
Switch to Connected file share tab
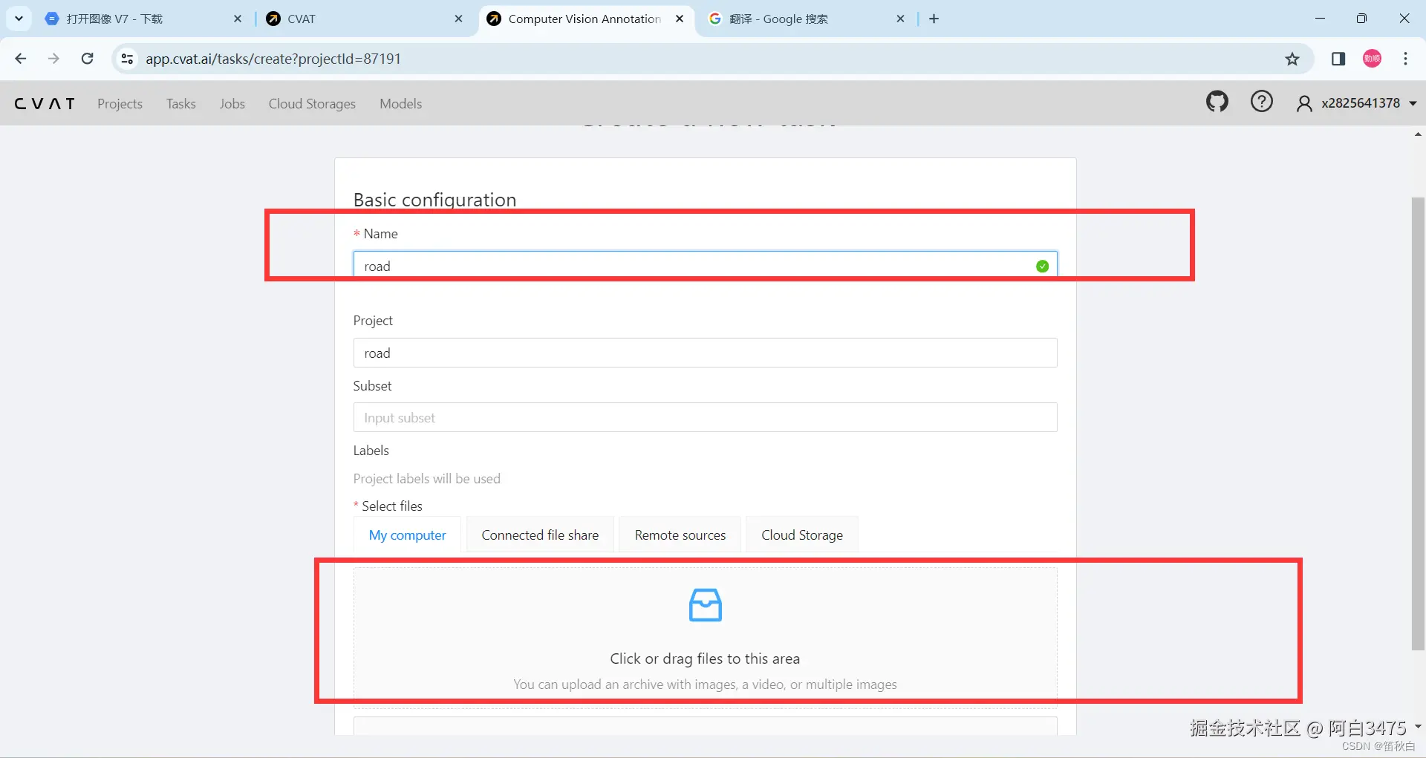point(540,535)
